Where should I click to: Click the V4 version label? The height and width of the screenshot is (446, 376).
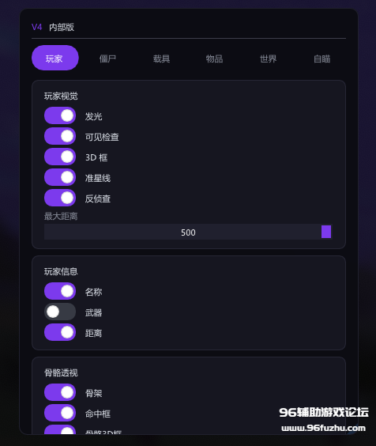coord(37,27)
